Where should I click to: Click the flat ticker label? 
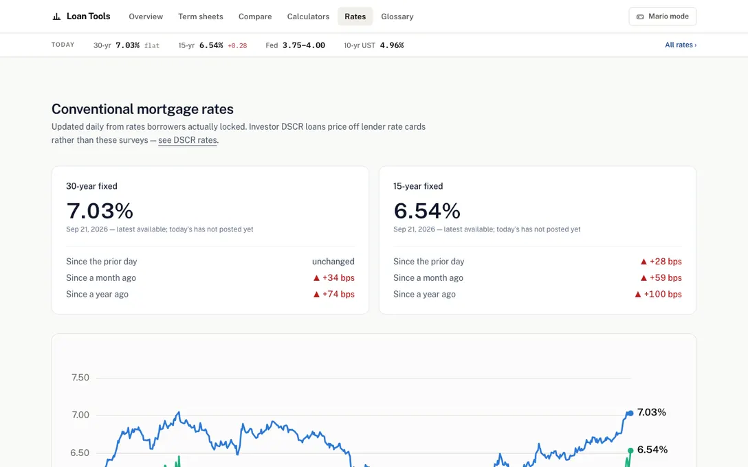152,46
